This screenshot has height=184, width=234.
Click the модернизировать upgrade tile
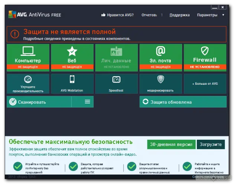(x=160, y=83)
